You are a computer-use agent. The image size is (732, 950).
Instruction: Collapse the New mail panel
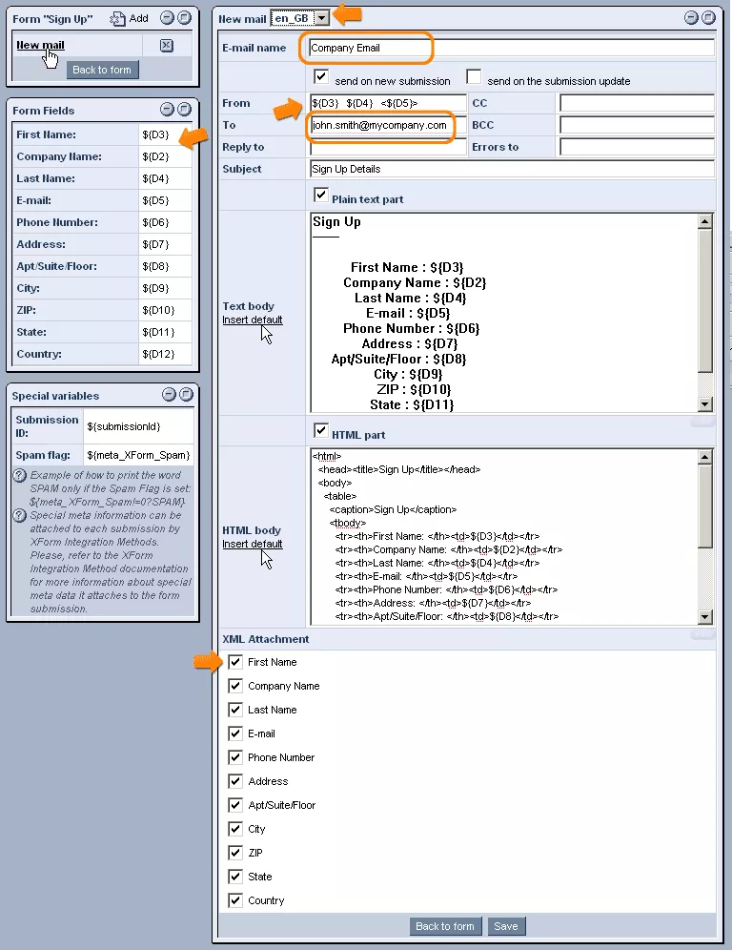691,17
